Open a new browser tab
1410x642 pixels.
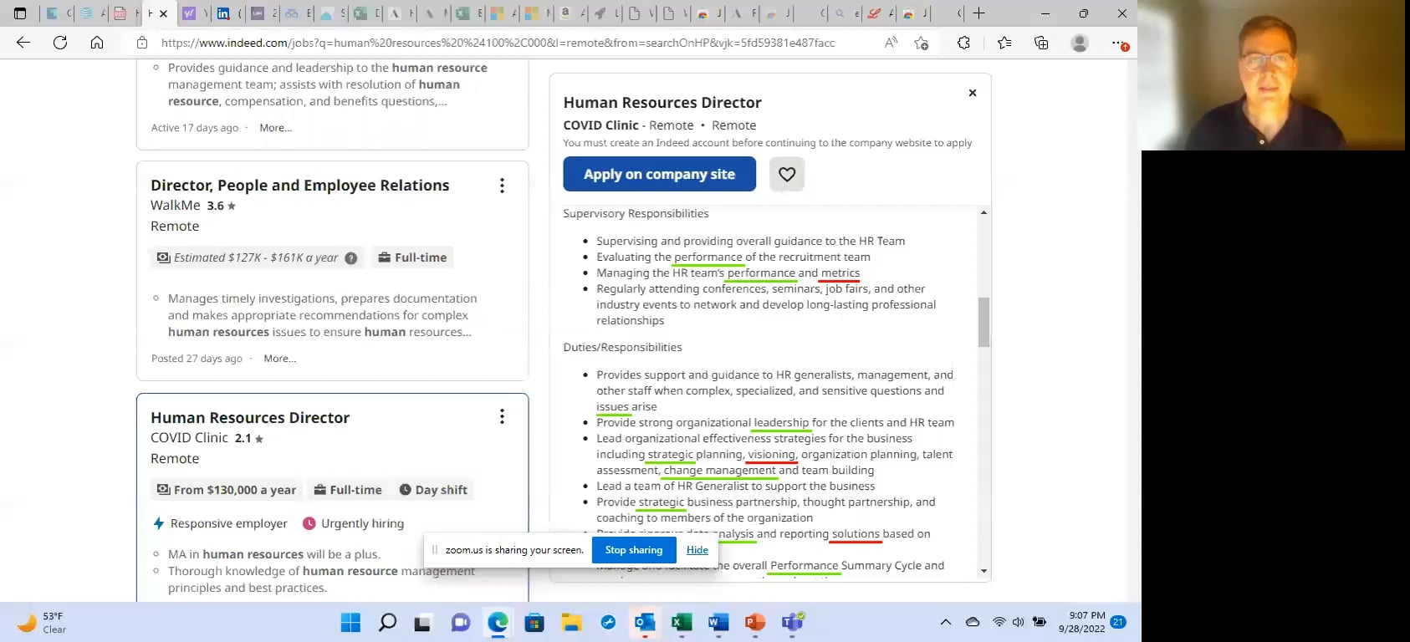(x=978, y=13)
